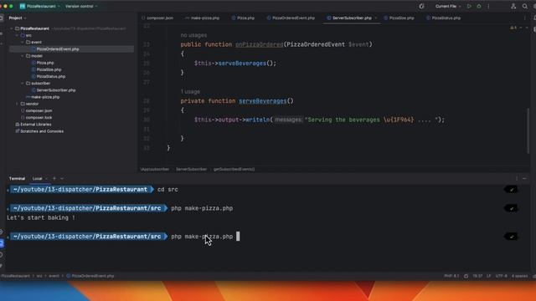536x301 pixels.
Task: Open External Libraries node
Action: coord(35,125)
